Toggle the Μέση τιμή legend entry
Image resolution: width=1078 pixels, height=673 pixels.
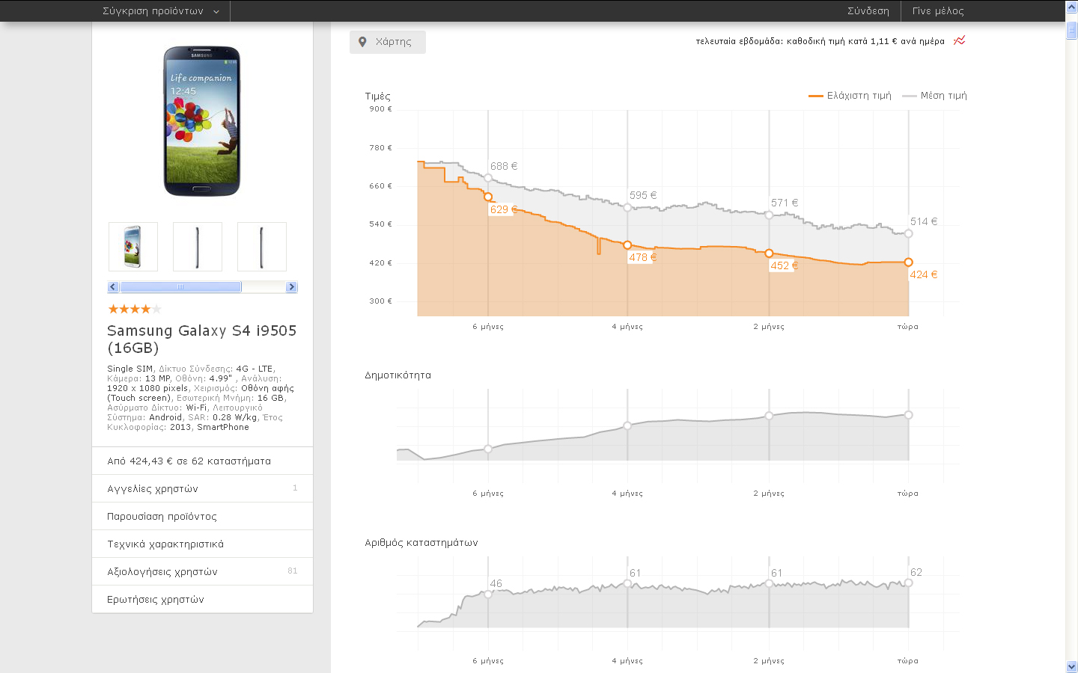(935, 96)
